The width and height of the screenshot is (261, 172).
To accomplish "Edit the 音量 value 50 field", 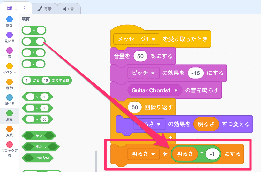I will pyautogui.click(x=140, y=56).
